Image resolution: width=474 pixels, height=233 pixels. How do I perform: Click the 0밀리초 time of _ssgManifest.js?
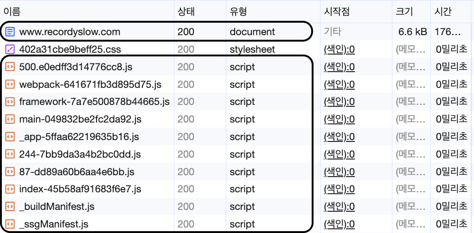click(452, 224)
